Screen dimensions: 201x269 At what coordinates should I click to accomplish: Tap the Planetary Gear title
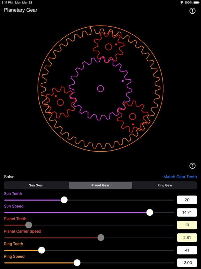point(21,10)
